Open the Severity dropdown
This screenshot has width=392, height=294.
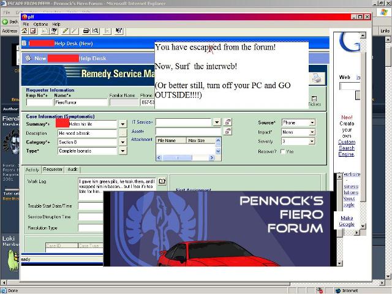312,141
